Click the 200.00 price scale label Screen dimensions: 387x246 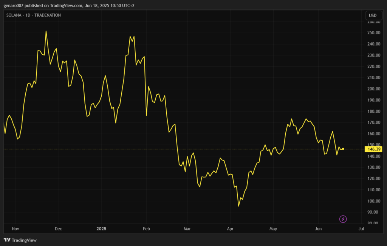tap(374, 89)
